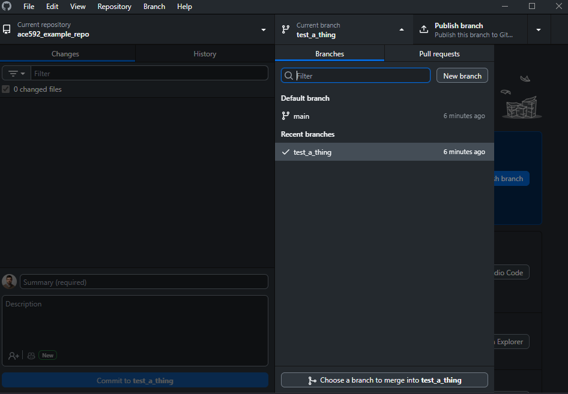Click the user avatar next to Summary
Viewport: 568px width, 394px height.
coord(10,282)
